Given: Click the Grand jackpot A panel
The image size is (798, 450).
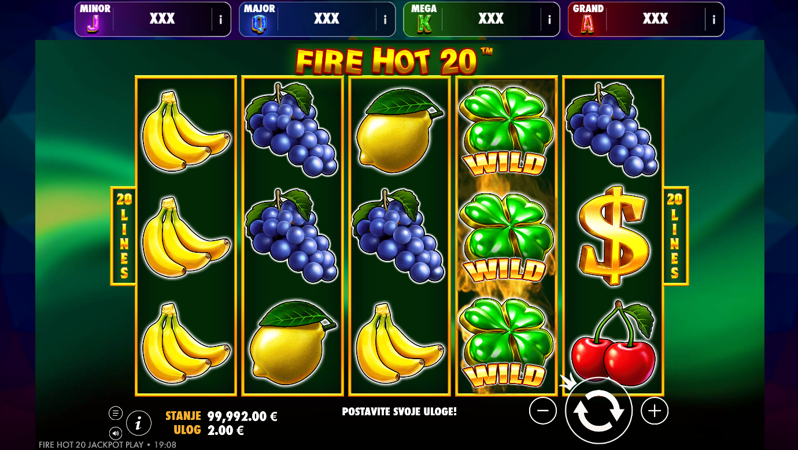Looking at the screenshot, I should coord(646,19).
